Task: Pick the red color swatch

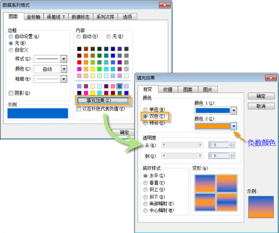Action: point(79,62)
